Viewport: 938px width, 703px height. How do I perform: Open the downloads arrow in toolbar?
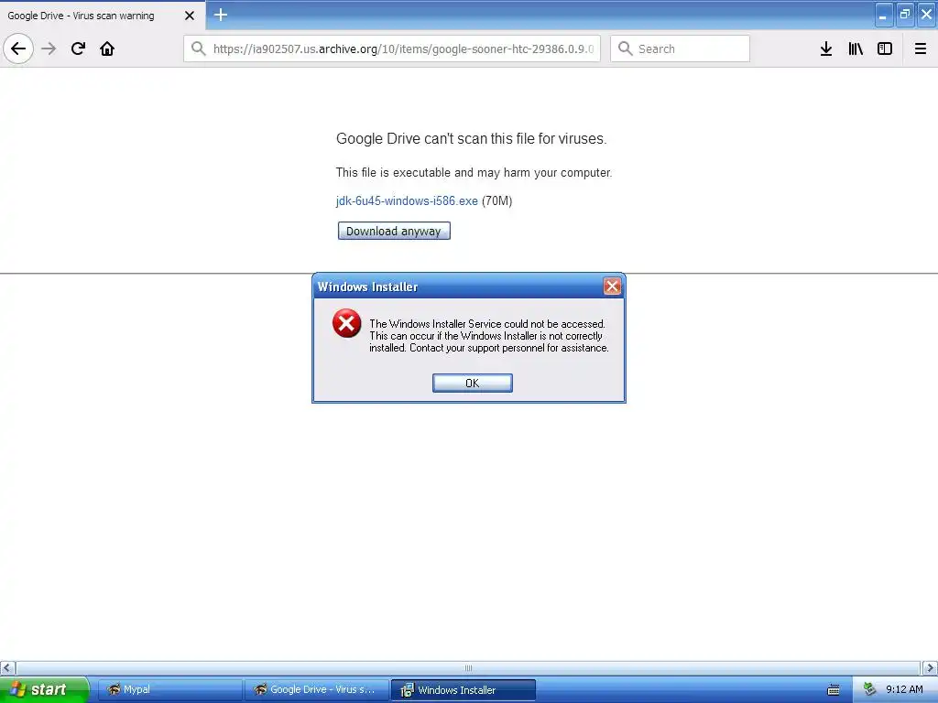point(826,49)
